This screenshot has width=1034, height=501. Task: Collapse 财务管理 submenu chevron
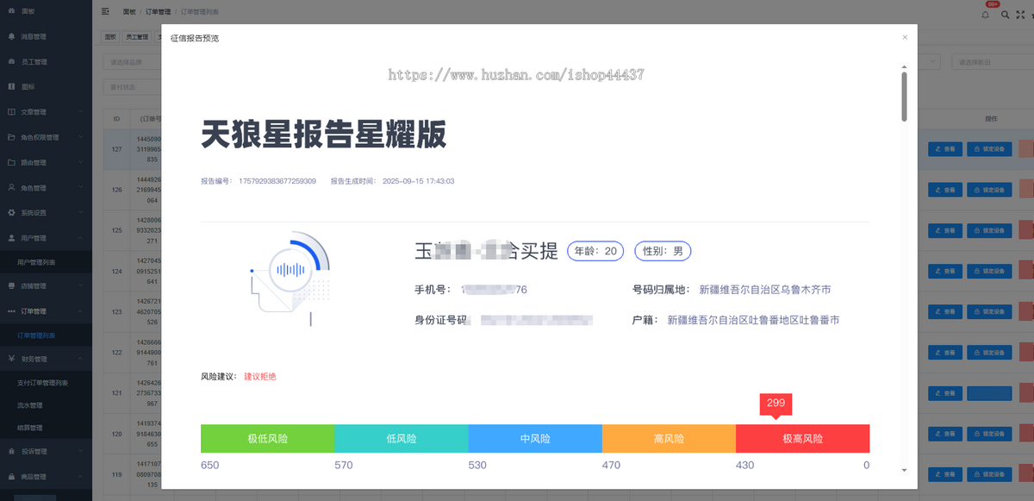pos(80,359)
